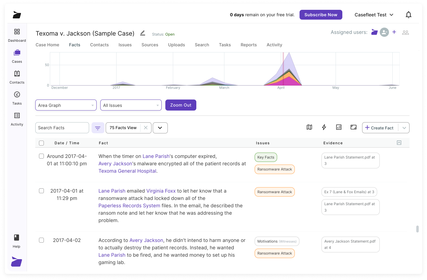Switch to the Contacts tab

click(x=99, y=45)
